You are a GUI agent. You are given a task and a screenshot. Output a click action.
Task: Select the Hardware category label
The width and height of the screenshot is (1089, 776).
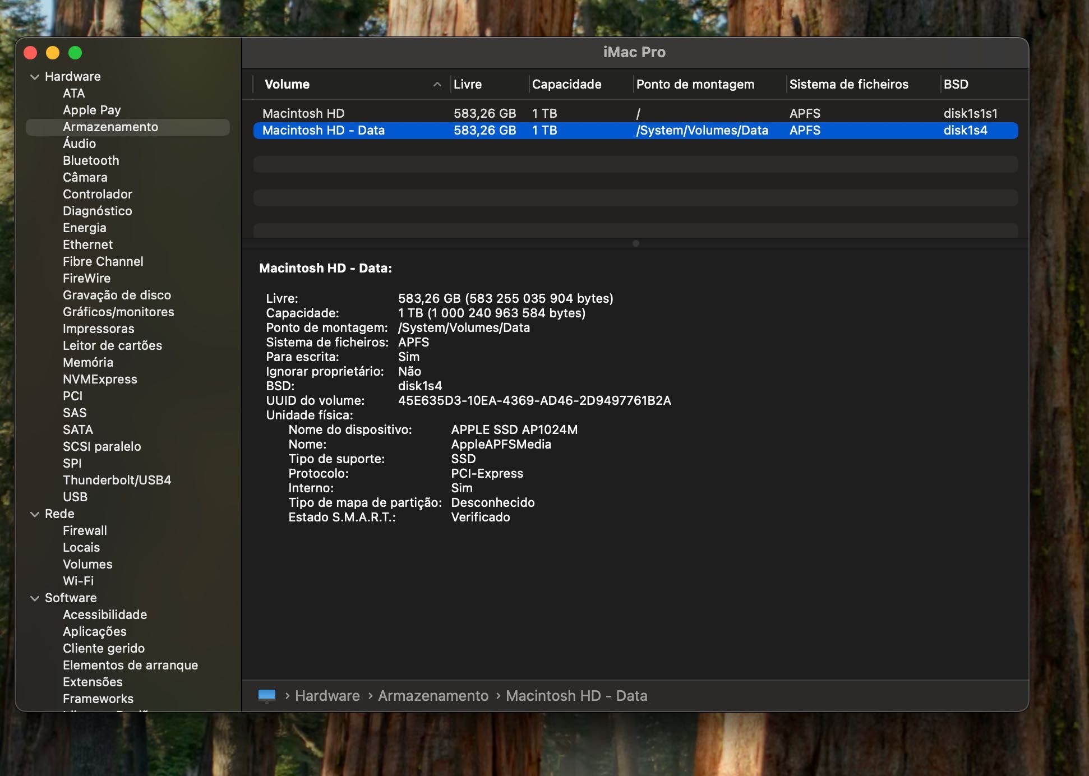(73, 76)
